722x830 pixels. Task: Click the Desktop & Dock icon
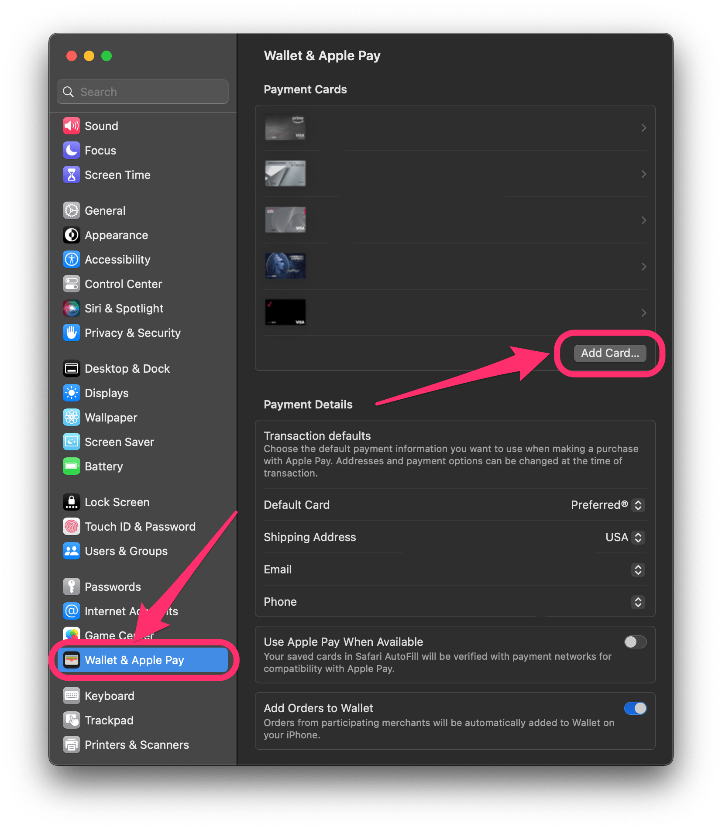[72, 369]
